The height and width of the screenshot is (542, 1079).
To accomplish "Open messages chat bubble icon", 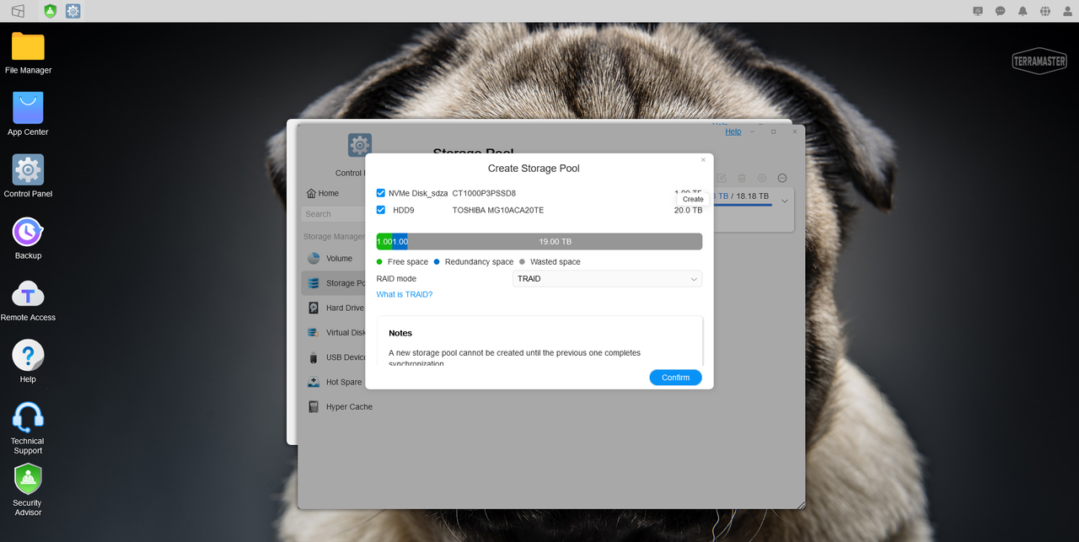I will [1001, 11].
